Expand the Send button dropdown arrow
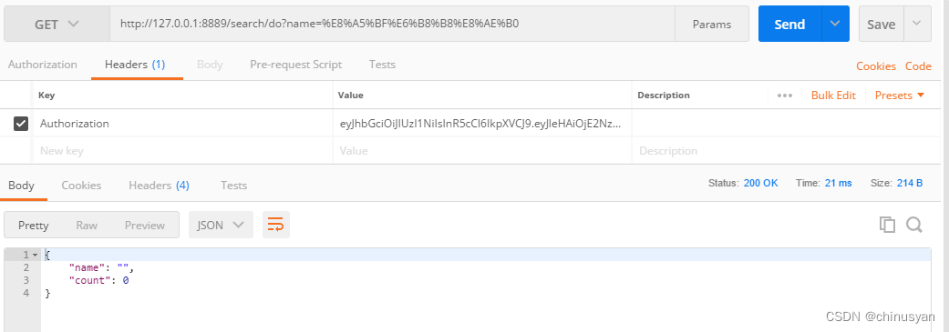 pyautogui.click(x=835, y=25)
